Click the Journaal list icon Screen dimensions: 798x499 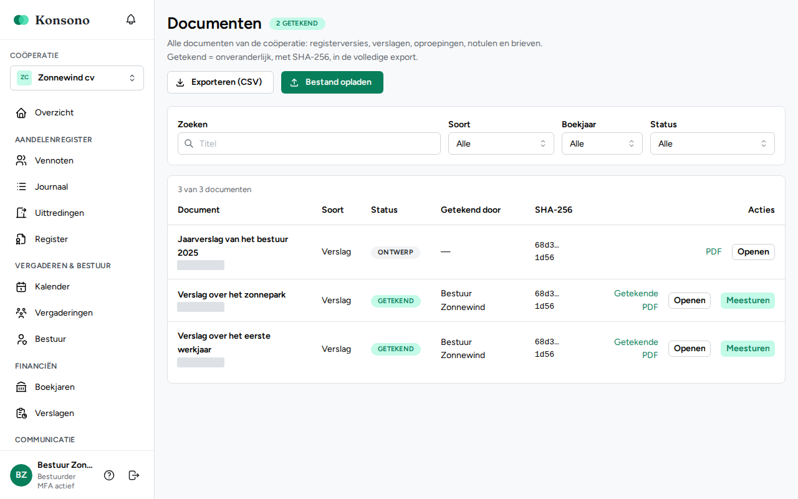(21, 187)
